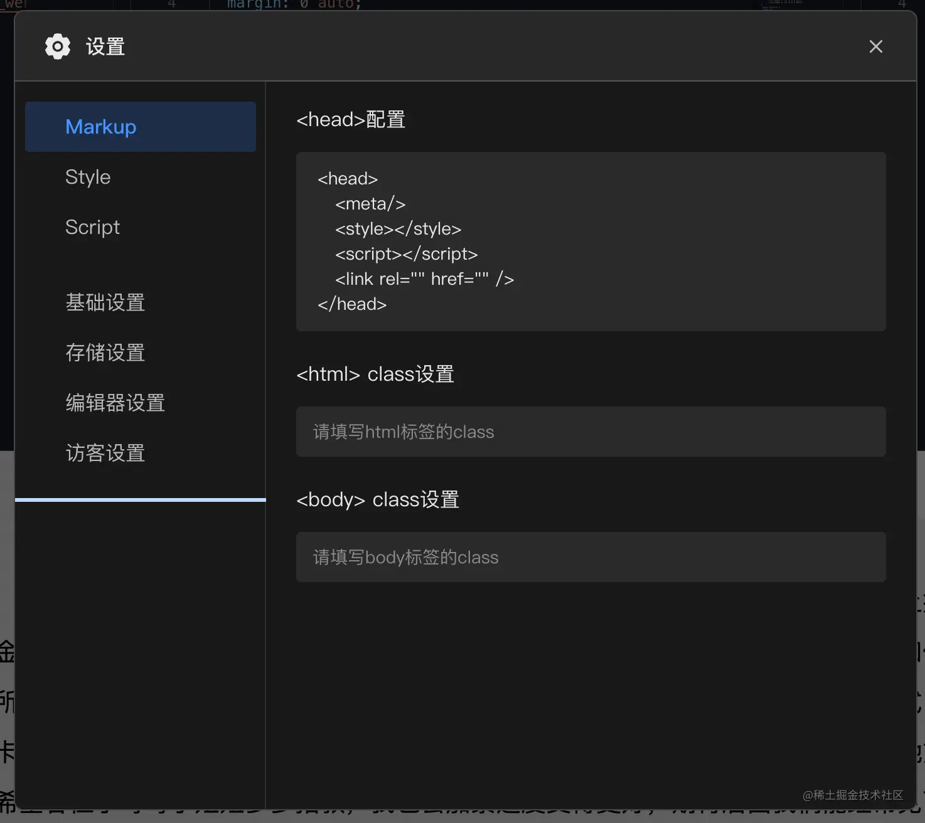
Task: Click the <head>配置 heading
Action: [x=351, y=119]
